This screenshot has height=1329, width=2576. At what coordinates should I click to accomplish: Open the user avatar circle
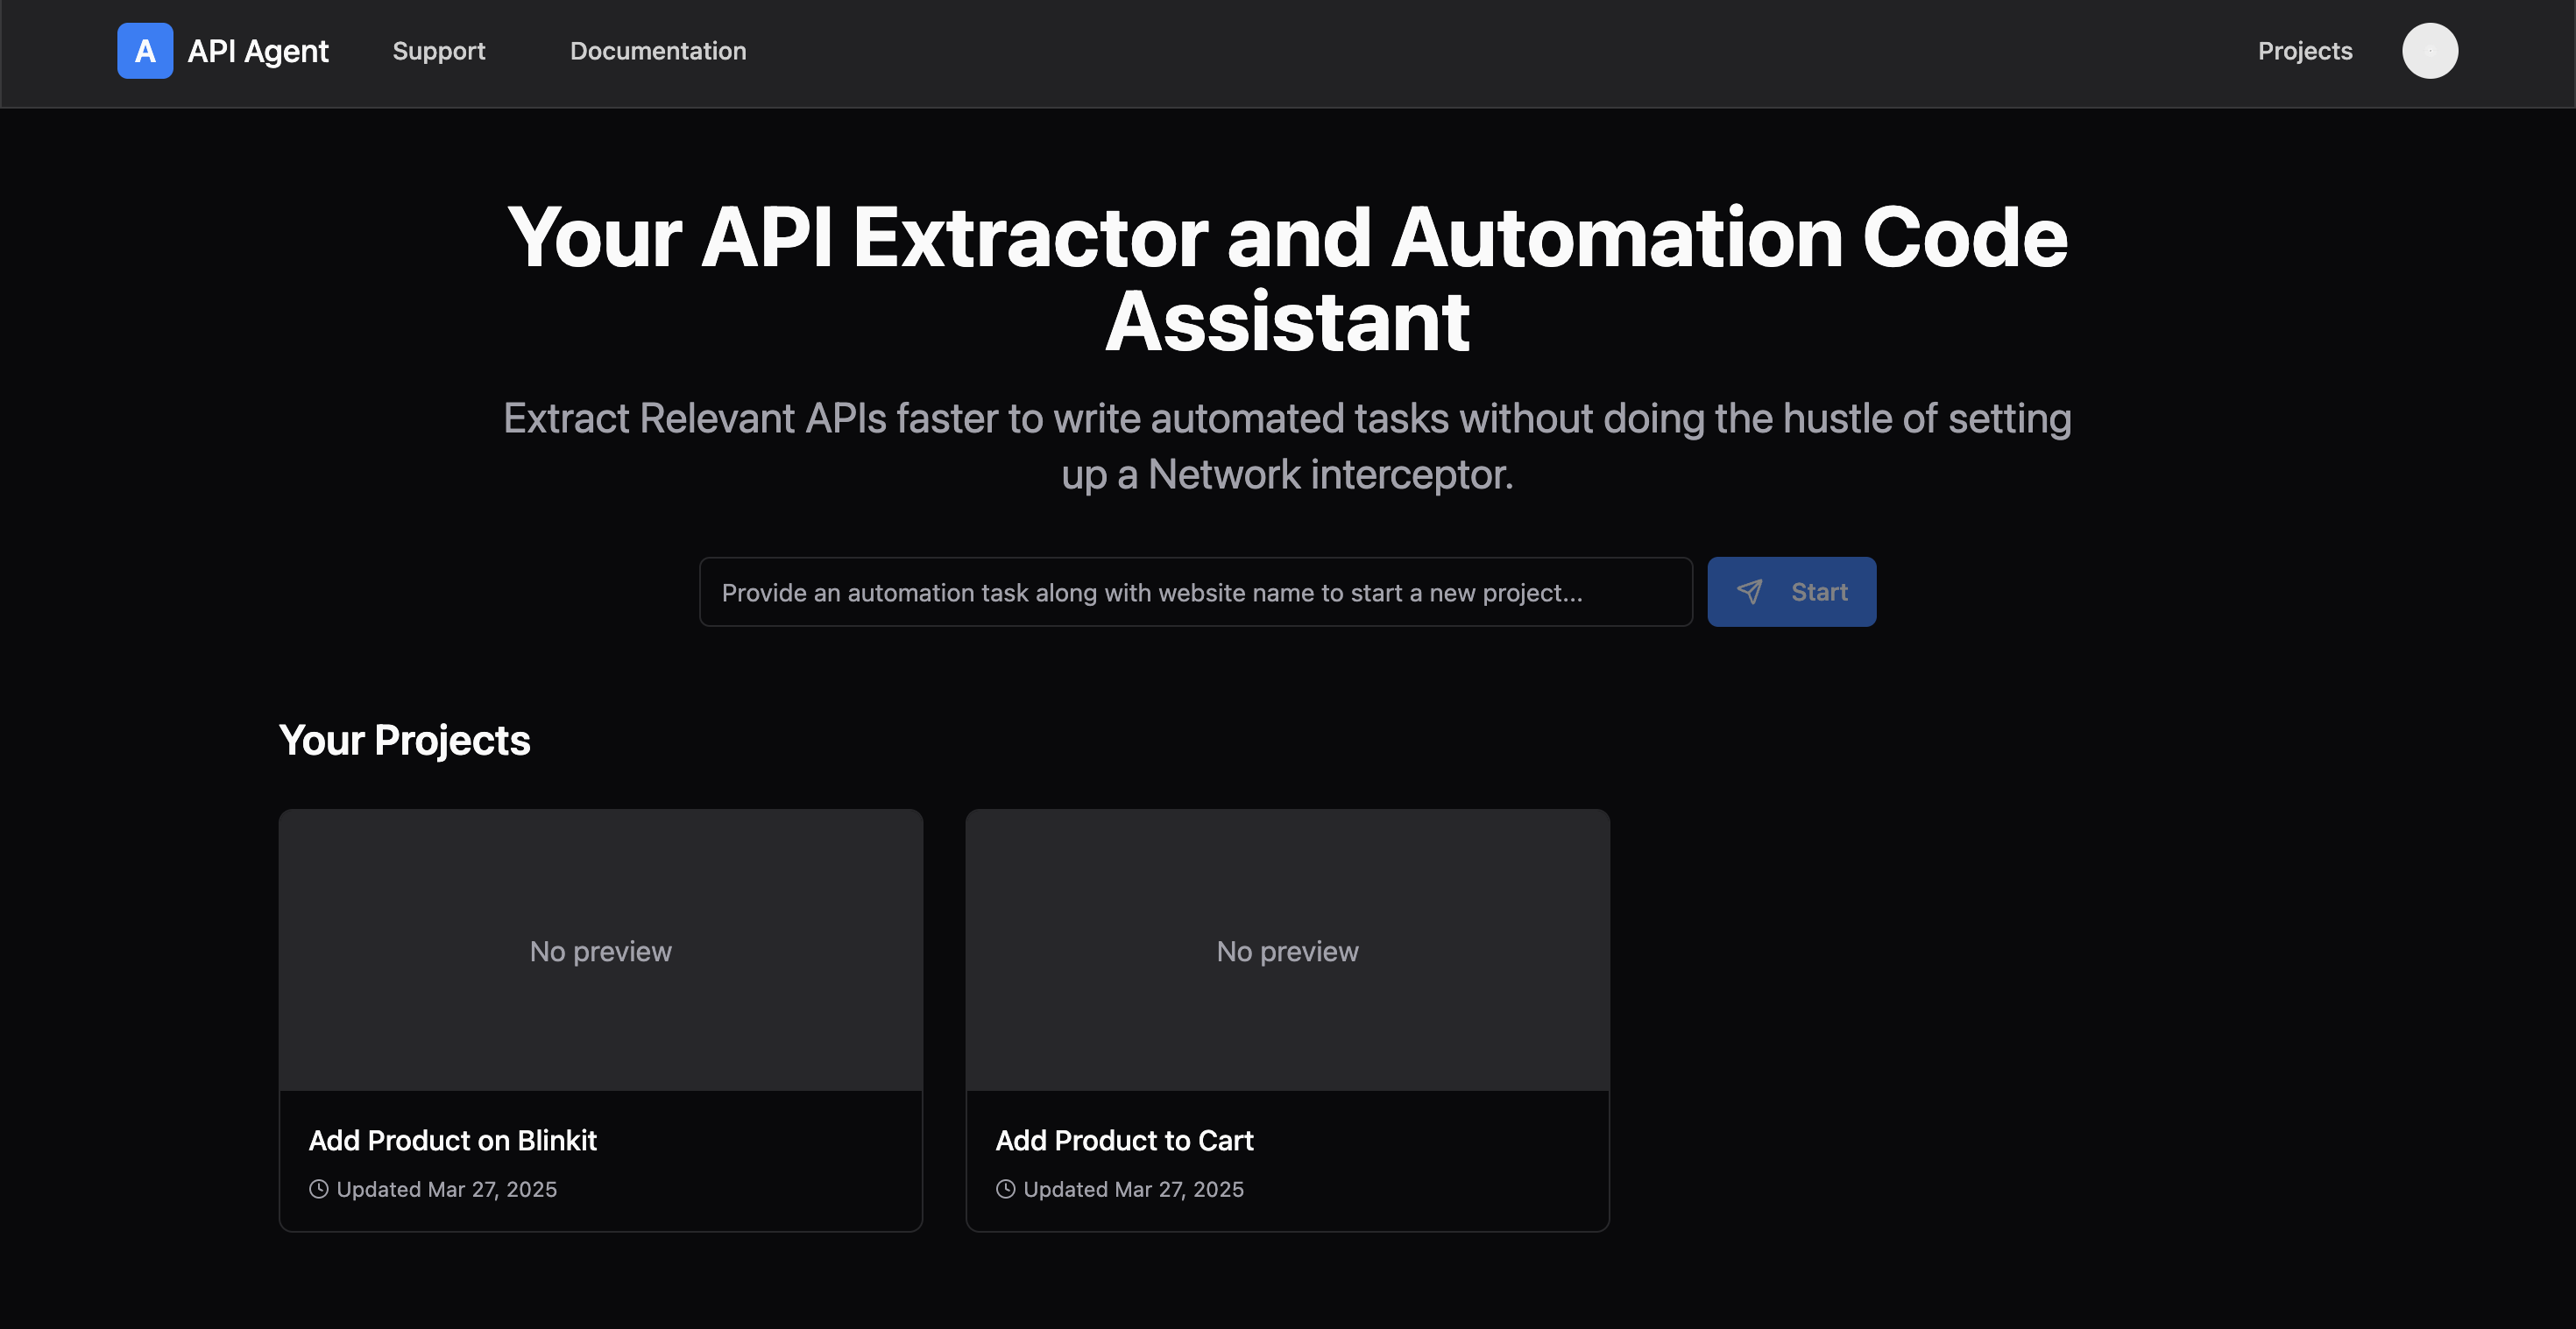pos(2429,51)
